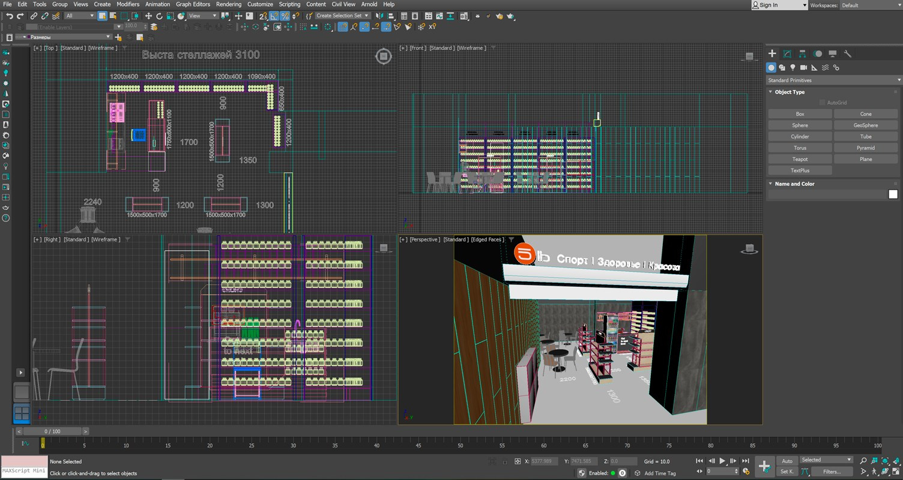Open the Modify panel tab icon
Image resolution: width=903 pixels, height=480 pixels.
coord(787,54)
